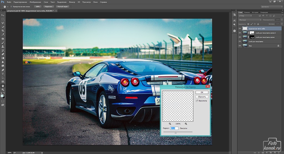Switch to the Каналы tab
Image resolution: width=284 pixels, height=154 pixels.
247,12
